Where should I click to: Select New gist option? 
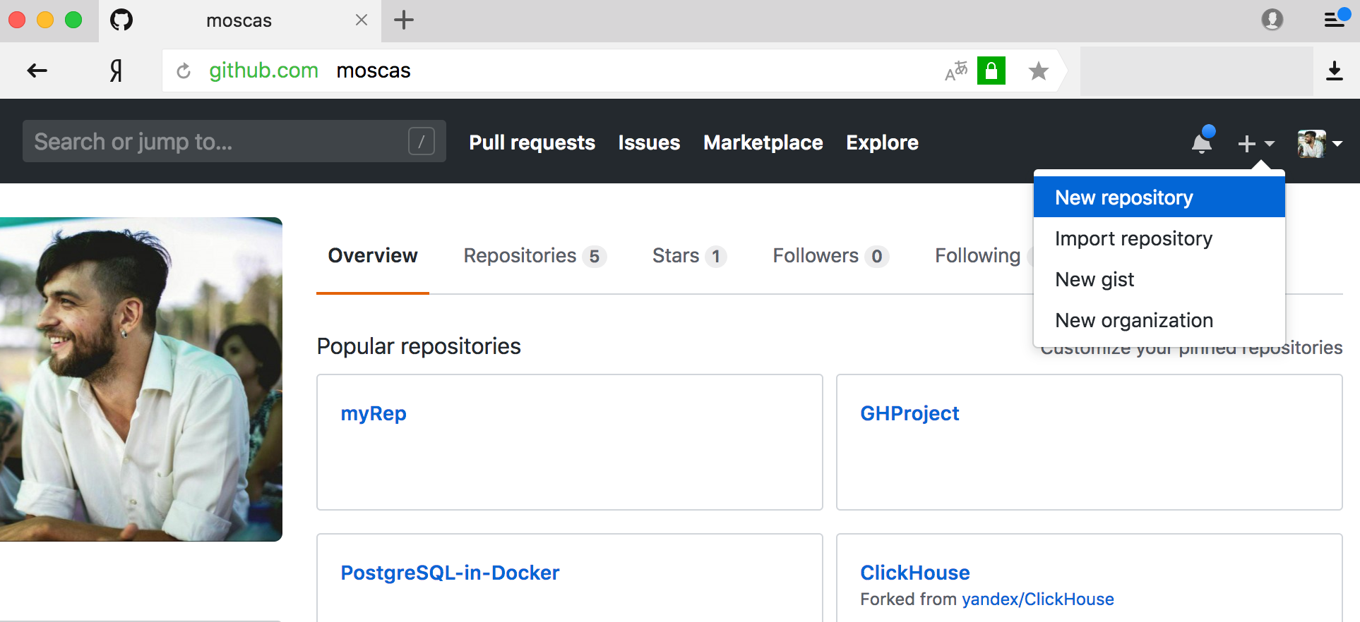(x=1159, y=279)
